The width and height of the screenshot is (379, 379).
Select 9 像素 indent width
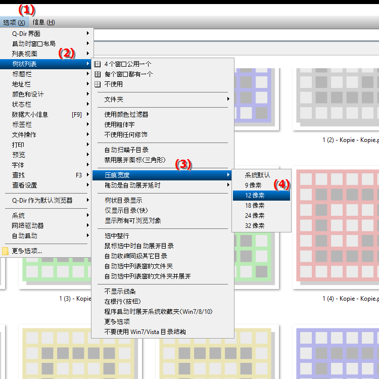pyautogui.click(x=262, y=185)
